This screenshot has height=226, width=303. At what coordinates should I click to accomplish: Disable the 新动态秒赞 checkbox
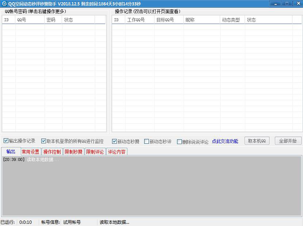(x=114, y=142)
